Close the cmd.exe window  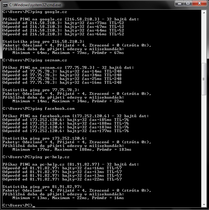199,3
